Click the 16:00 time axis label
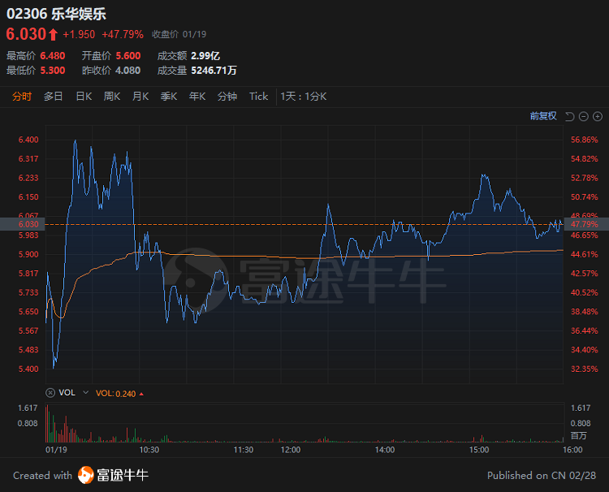The height and width of the screenshot is (492, 609). (573, 450)
